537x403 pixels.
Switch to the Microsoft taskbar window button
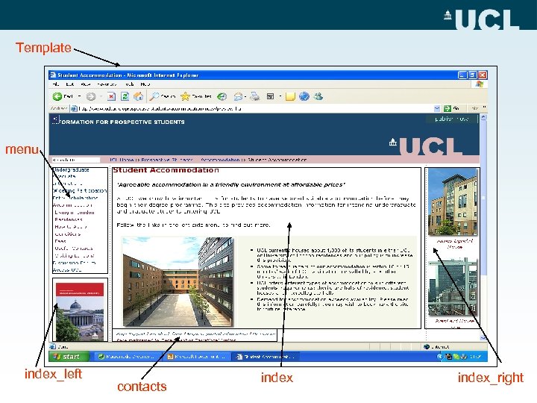coord(197,357)
